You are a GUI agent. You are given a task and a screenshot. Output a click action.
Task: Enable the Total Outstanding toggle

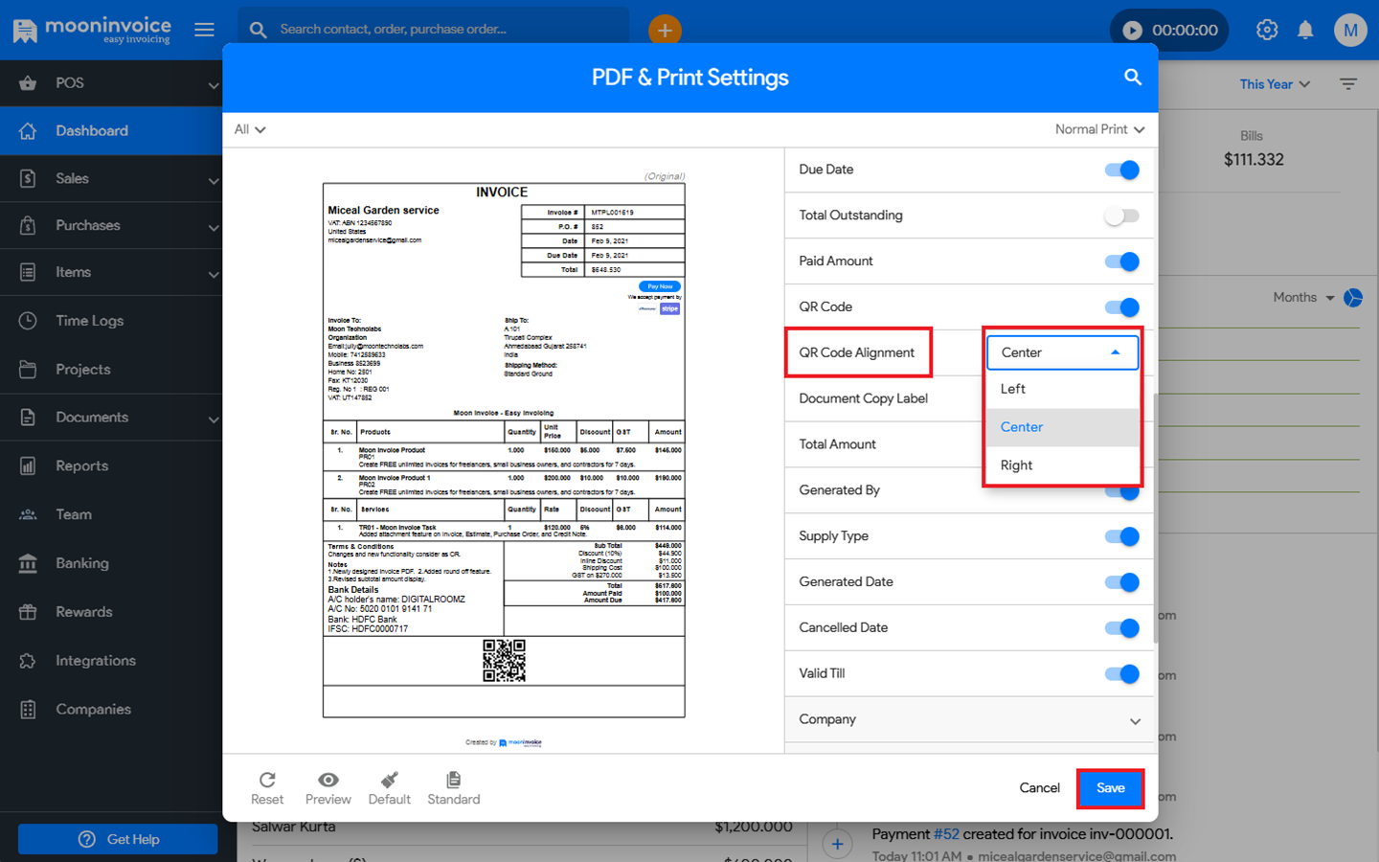[x=1121, y=216]
